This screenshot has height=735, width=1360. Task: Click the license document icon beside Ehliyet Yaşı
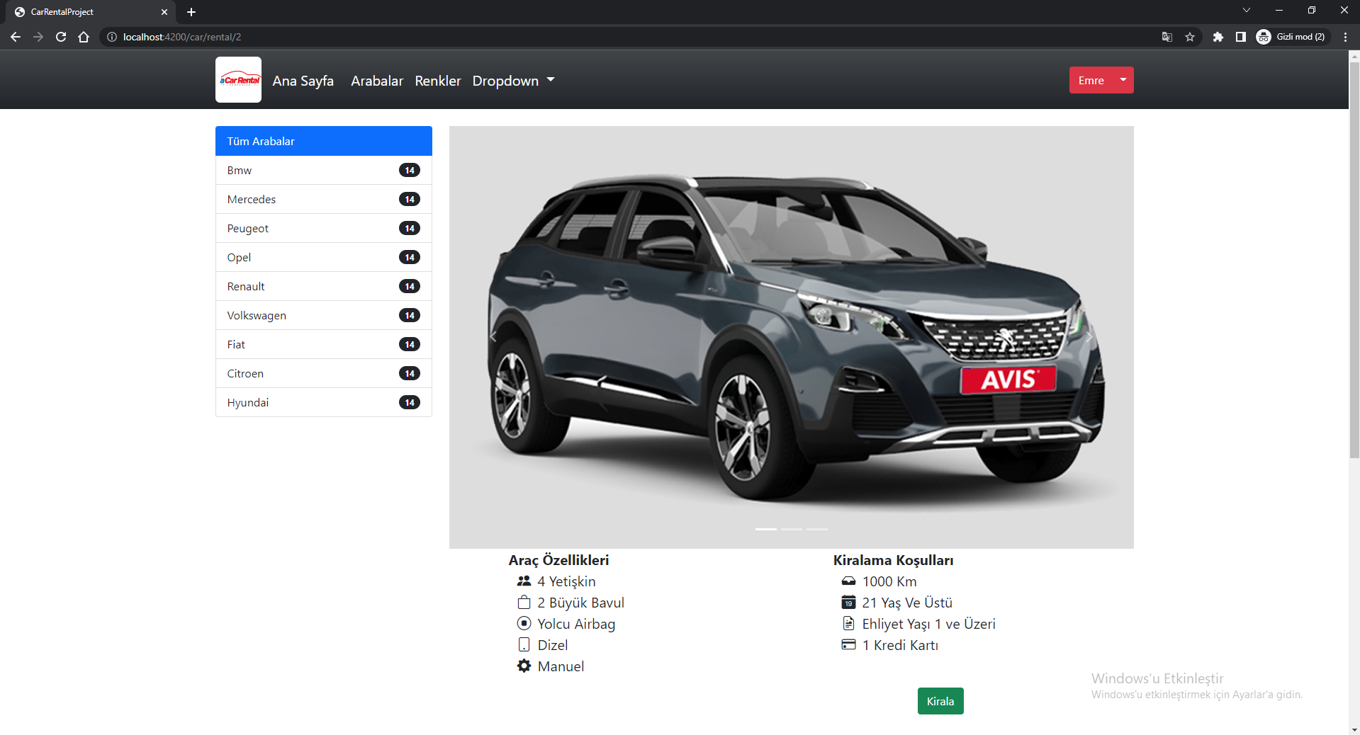point(848,623)
